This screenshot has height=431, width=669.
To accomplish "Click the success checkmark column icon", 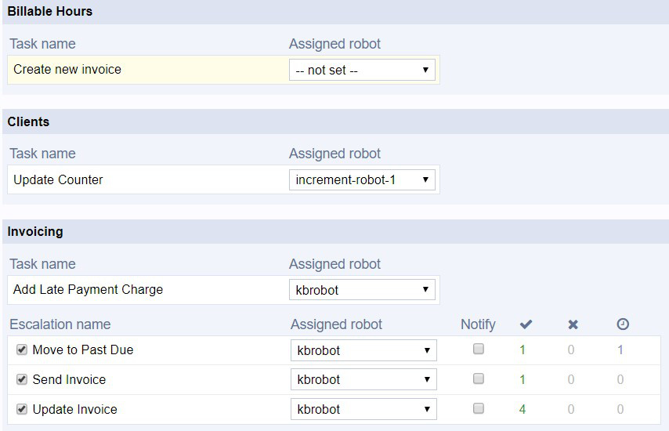I will [526, 324].
